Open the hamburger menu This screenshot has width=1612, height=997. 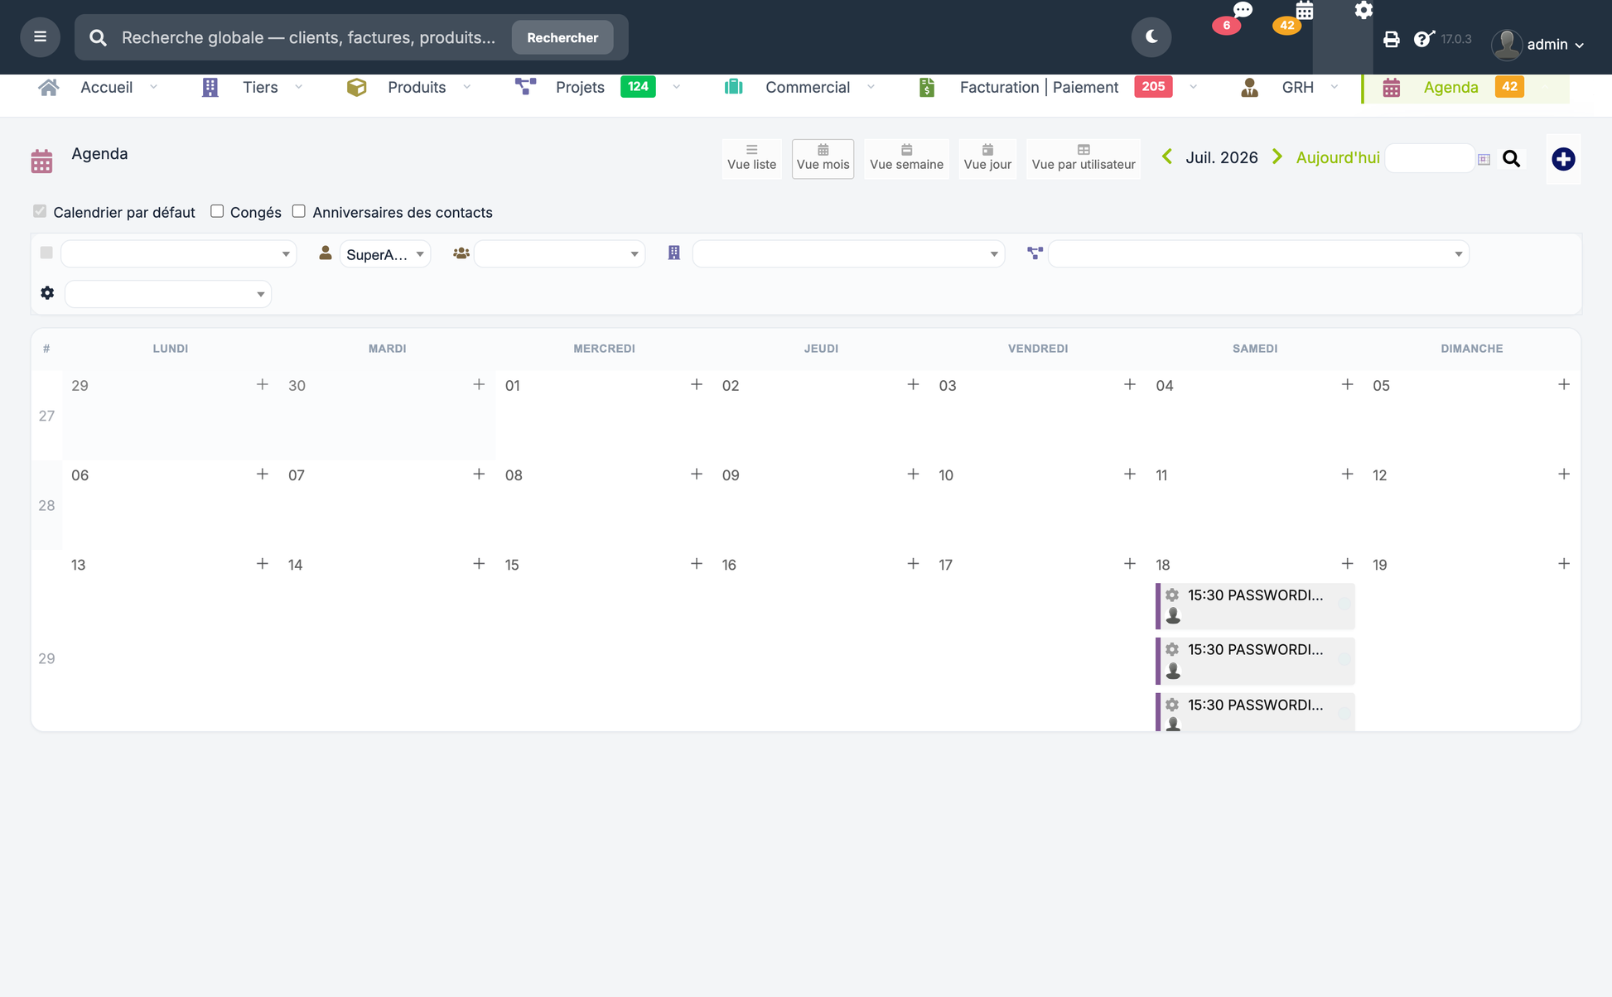[x=40, y=37]
